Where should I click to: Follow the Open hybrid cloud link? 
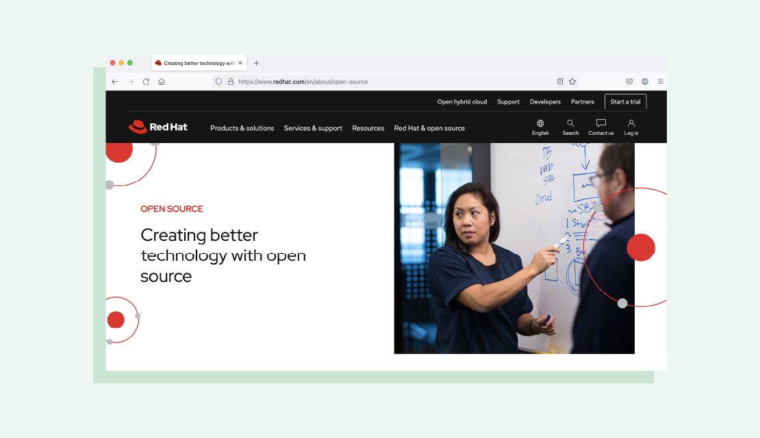pos(462,102)
